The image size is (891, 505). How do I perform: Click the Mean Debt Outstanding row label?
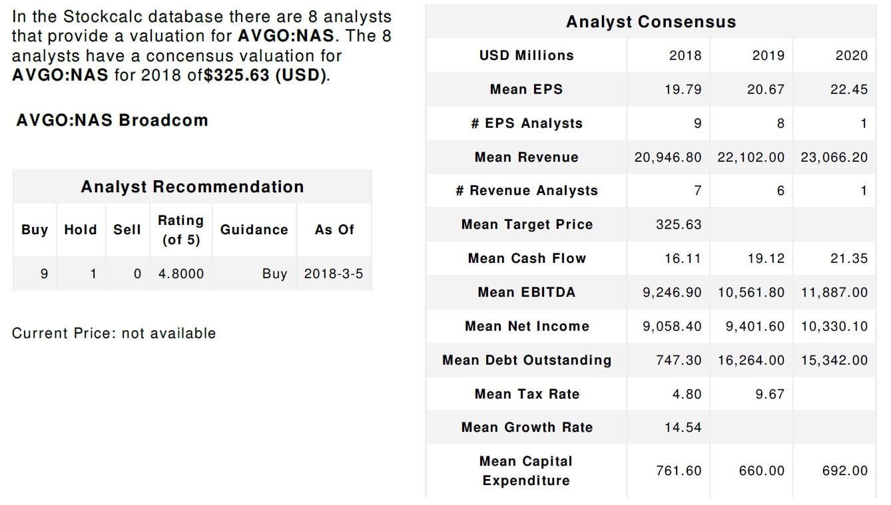tap(526, 360)
